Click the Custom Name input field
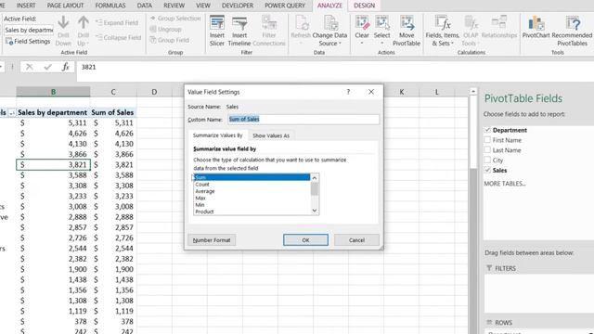This screenshot has height=334, width=594. pyautogui.click(x=303, y=120)
